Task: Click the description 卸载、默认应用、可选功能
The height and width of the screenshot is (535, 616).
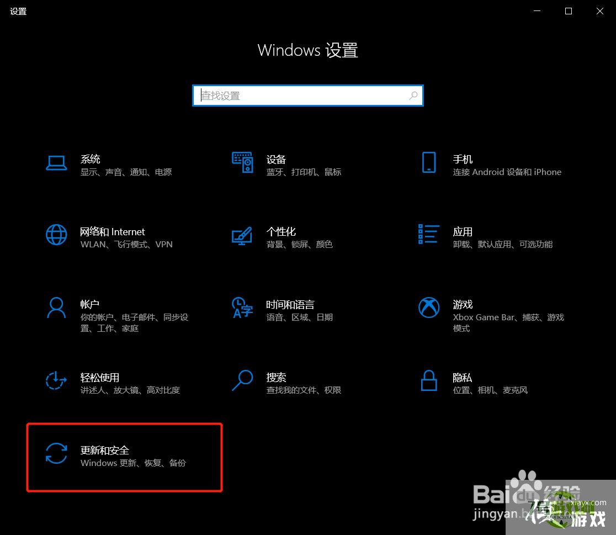Action: [502, 244]
